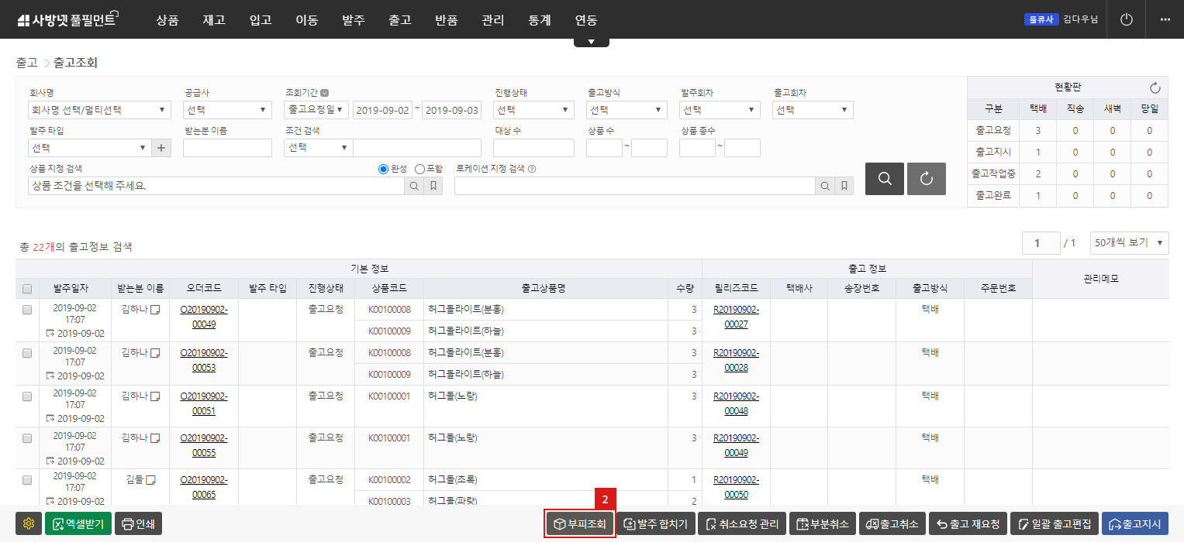1184x542 pixels.
Task: Open the 출고 menu in top navigation
Action: click(x=399, y=20)
